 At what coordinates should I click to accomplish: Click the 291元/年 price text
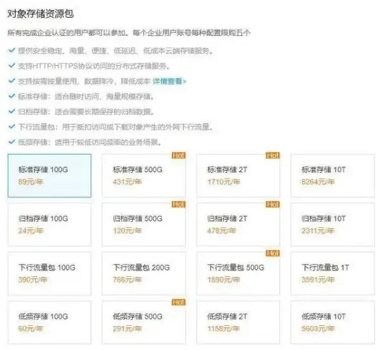tap(127, 328)
